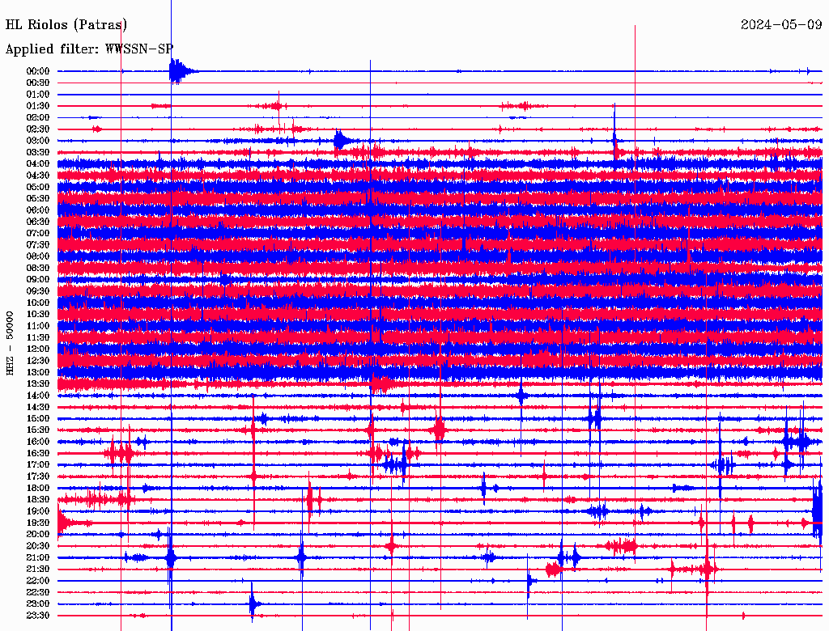The image size is (829, 631).
Task: Click the '14:30' time label
Action: [38, 408]
